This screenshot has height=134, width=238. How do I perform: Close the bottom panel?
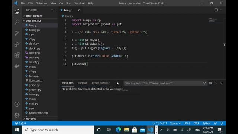click(x=221, y=83)
